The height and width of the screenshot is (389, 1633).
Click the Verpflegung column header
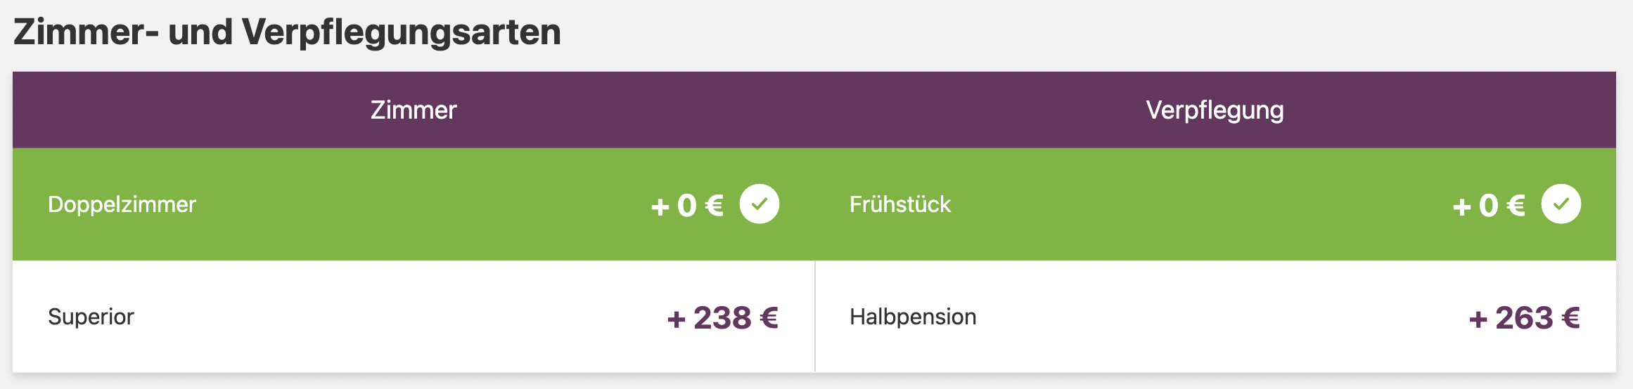tap(1215, 111)
